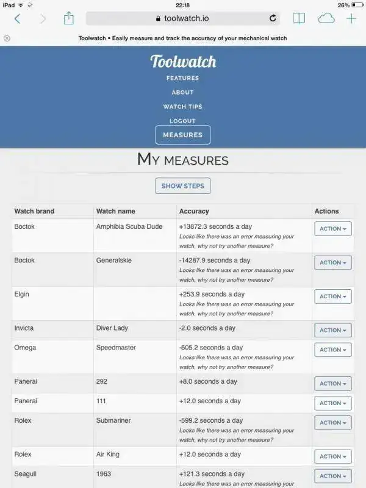Select the toolwatch.io address bar
The image size is (366, 488).
(x=182, y=18)
